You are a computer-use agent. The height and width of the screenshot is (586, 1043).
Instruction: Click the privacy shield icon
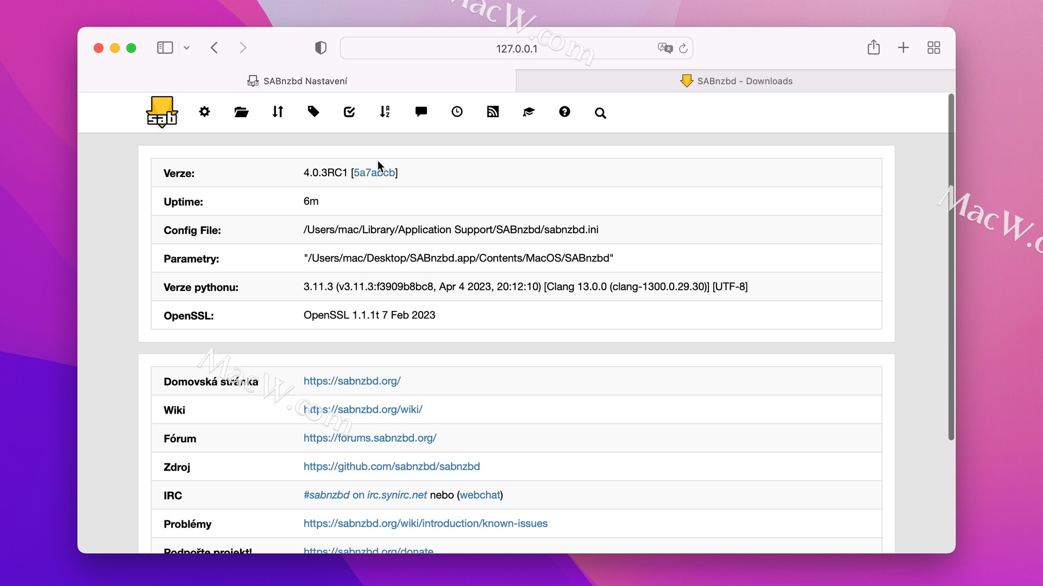321,48
